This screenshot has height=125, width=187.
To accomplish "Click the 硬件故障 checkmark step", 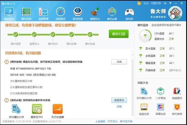I will tap(71, 35).
